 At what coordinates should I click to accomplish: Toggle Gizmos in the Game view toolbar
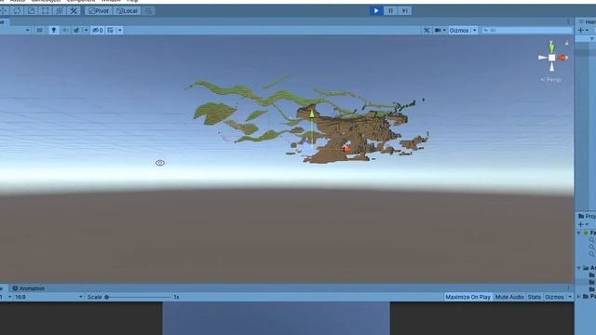point(555,297)
